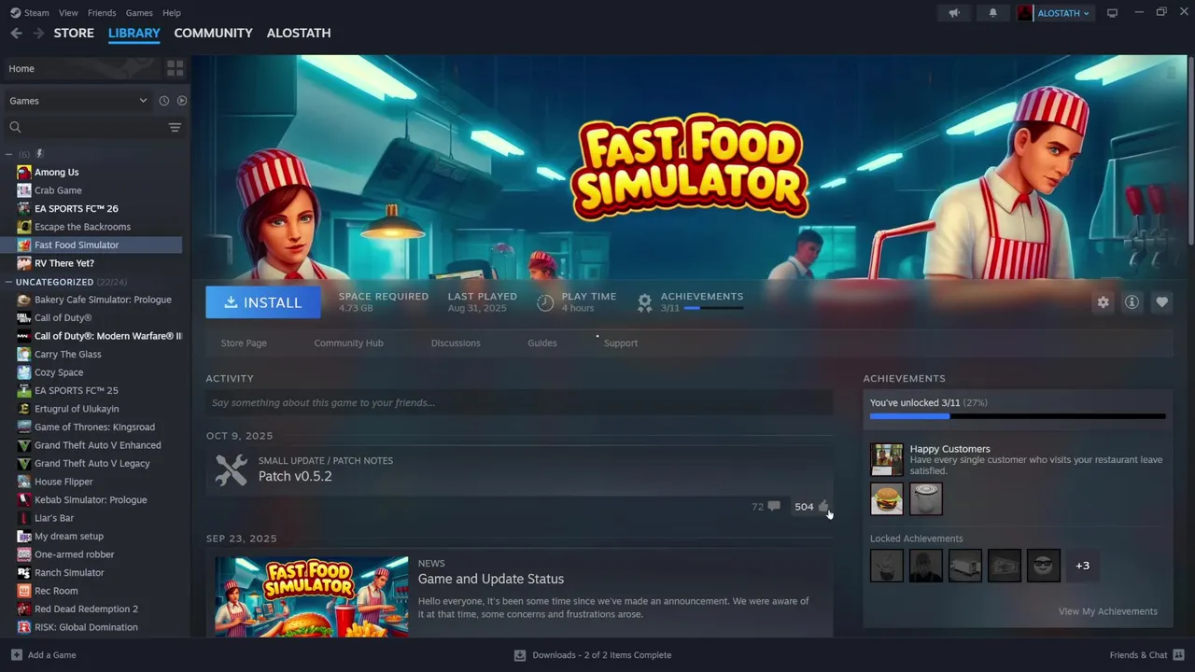Open the Games filter dropdown
The width and height of the screenshot is (1195, 672).
pos(77,101)
